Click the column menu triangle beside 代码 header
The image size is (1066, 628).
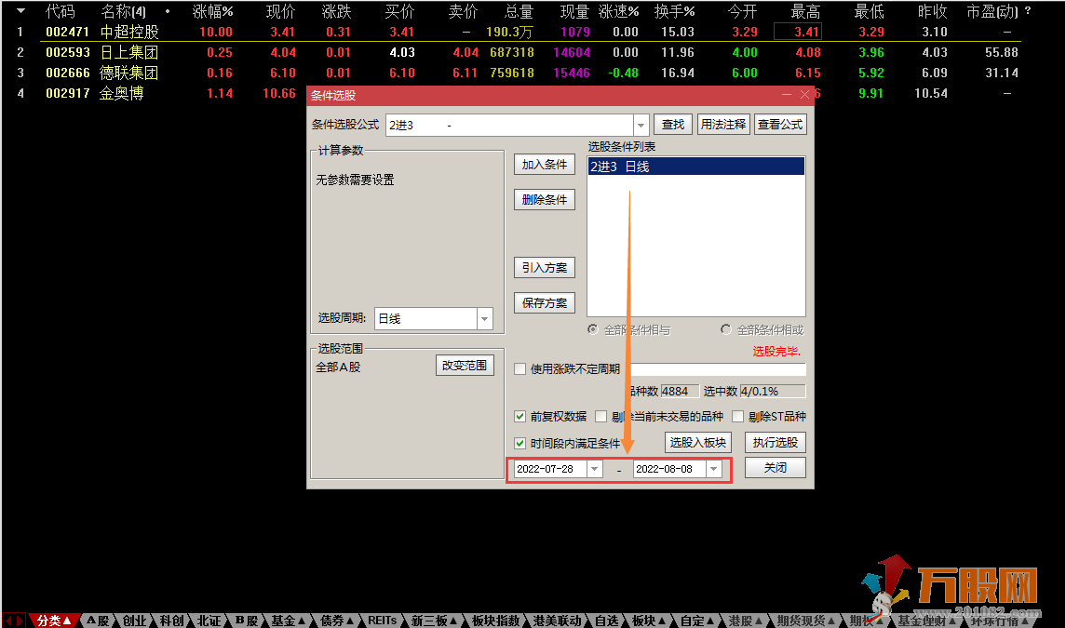coord(20,12)
